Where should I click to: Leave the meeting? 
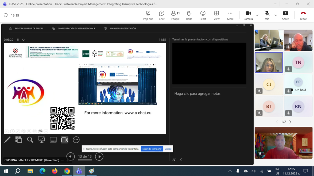tap(303, 15)
